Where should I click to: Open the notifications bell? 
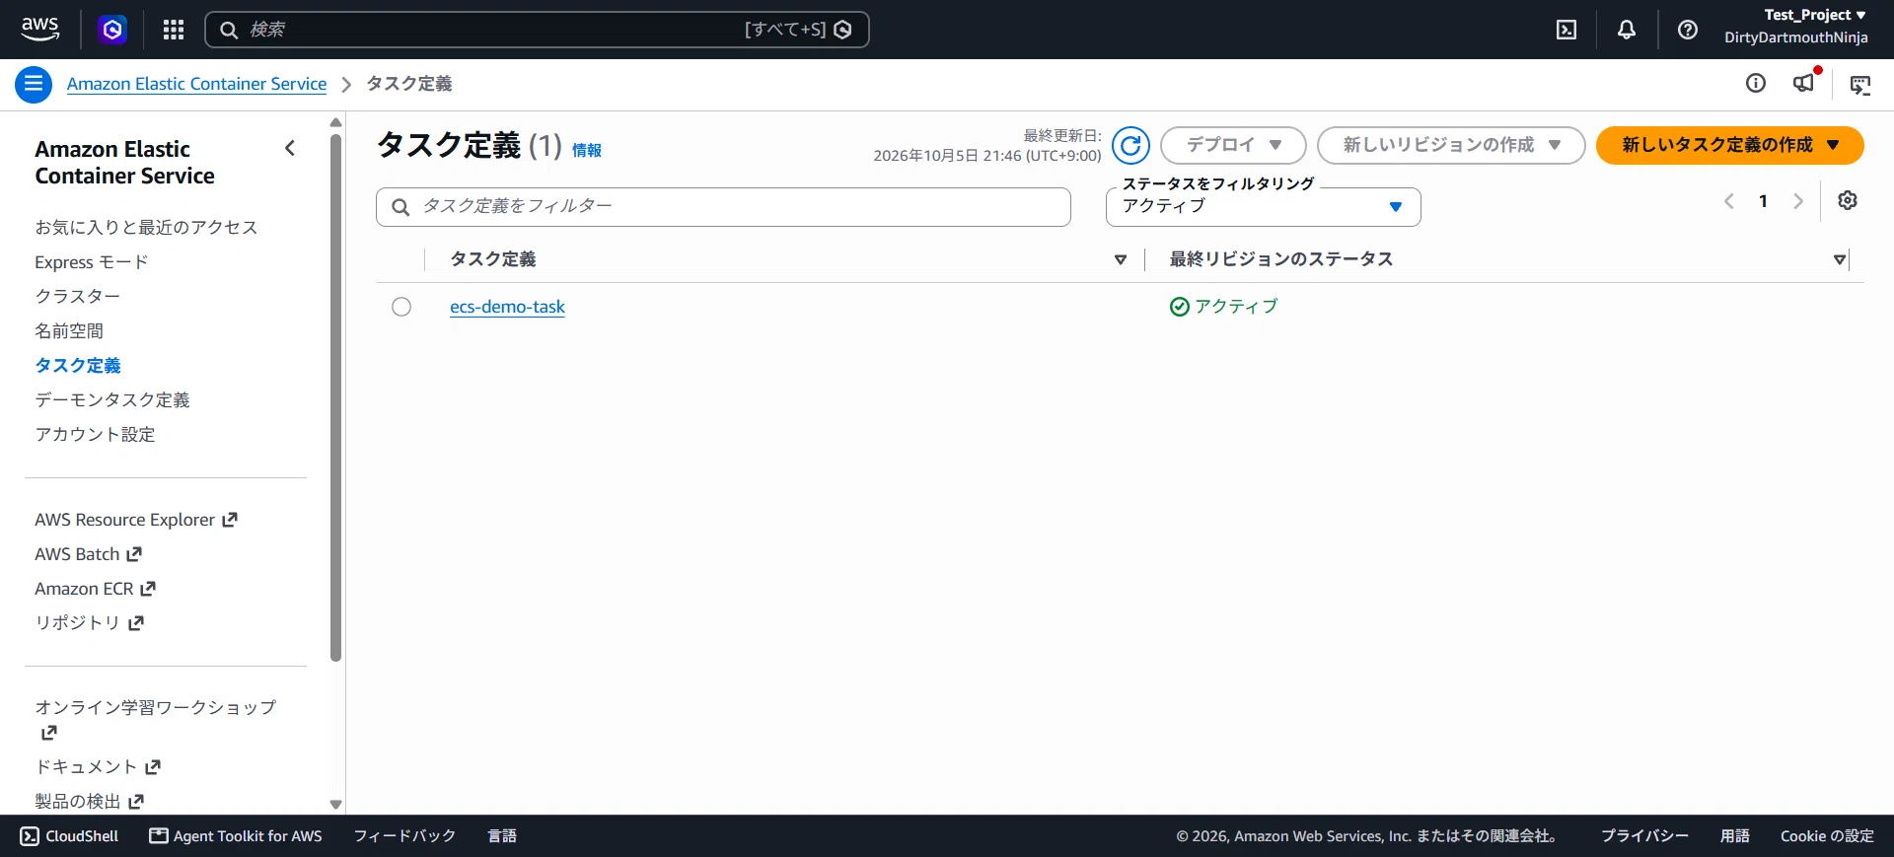1627,30
